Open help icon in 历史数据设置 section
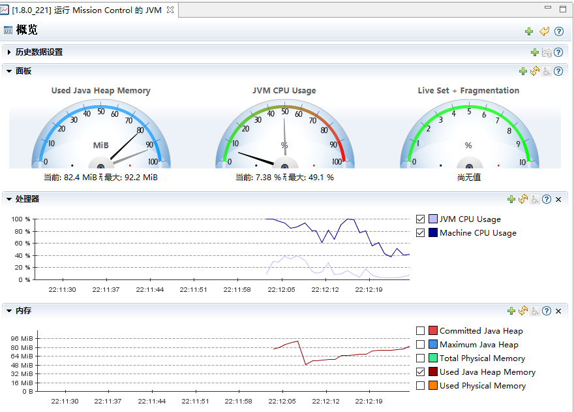 558,52
